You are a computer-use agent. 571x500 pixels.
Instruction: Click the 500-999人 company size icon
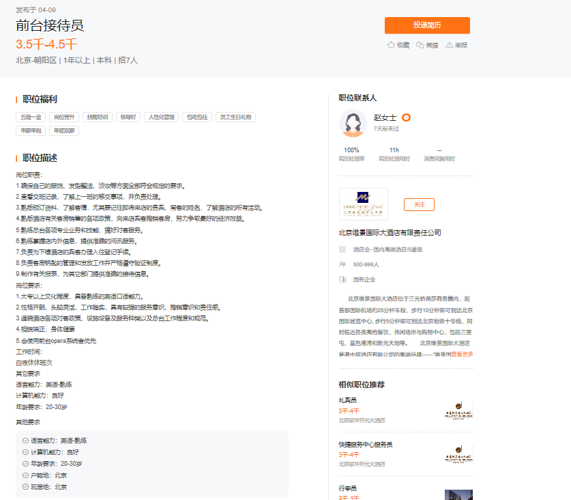342,264
